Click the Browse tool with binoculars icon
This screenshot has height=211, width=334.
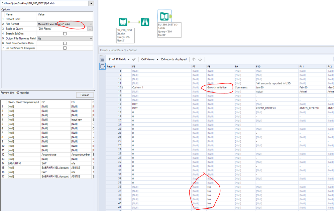coord(145,22)
